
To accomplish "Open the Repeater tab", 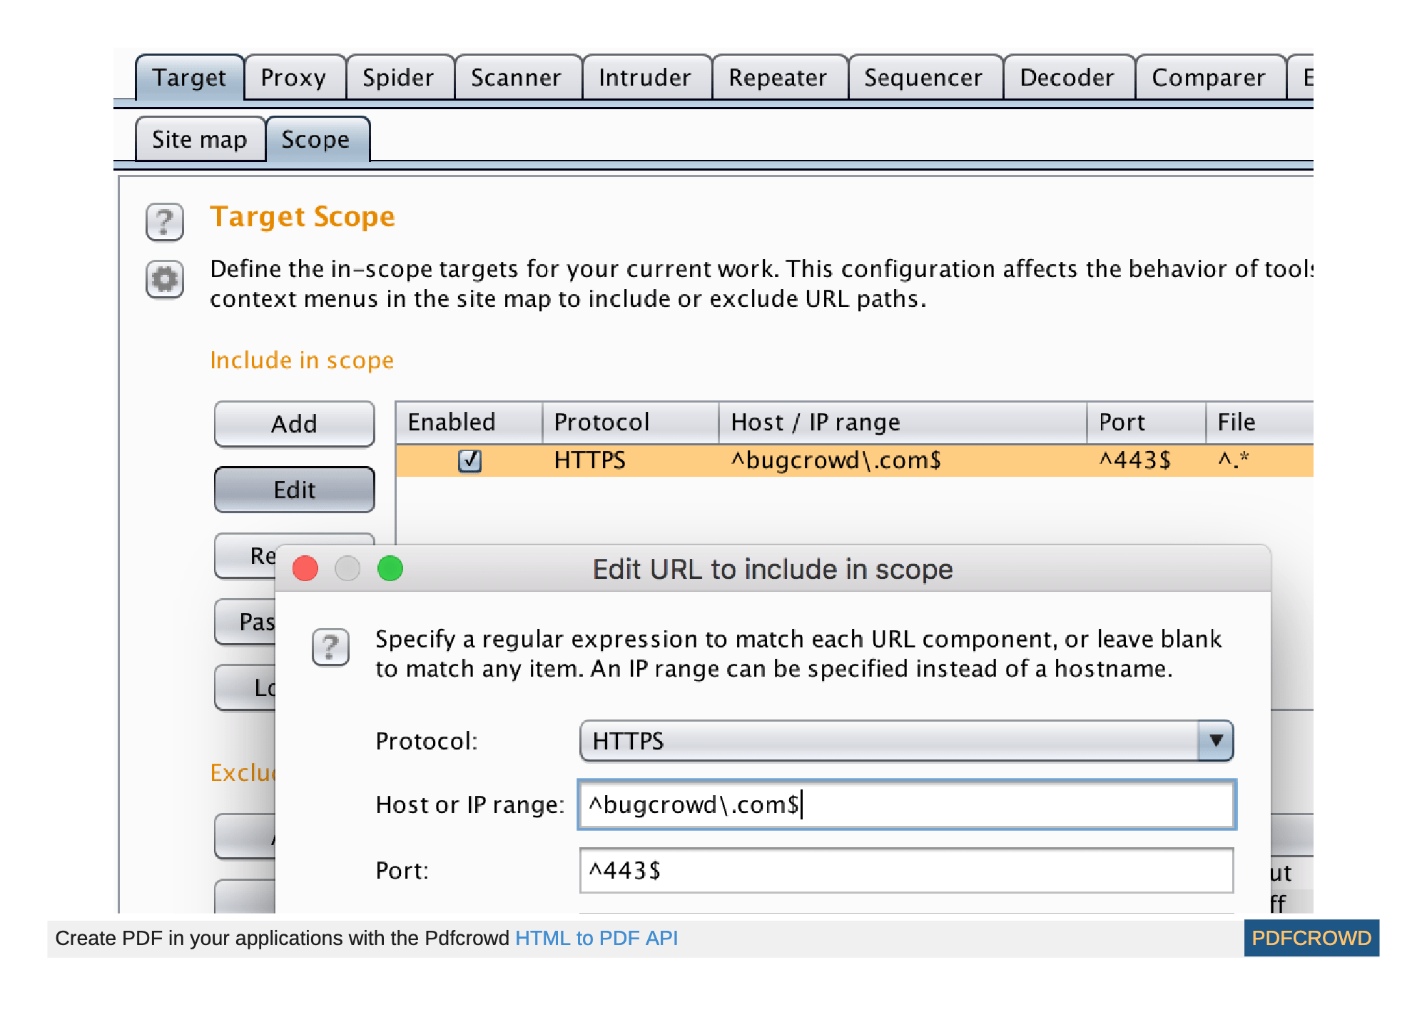I will [x=777, y=77].
